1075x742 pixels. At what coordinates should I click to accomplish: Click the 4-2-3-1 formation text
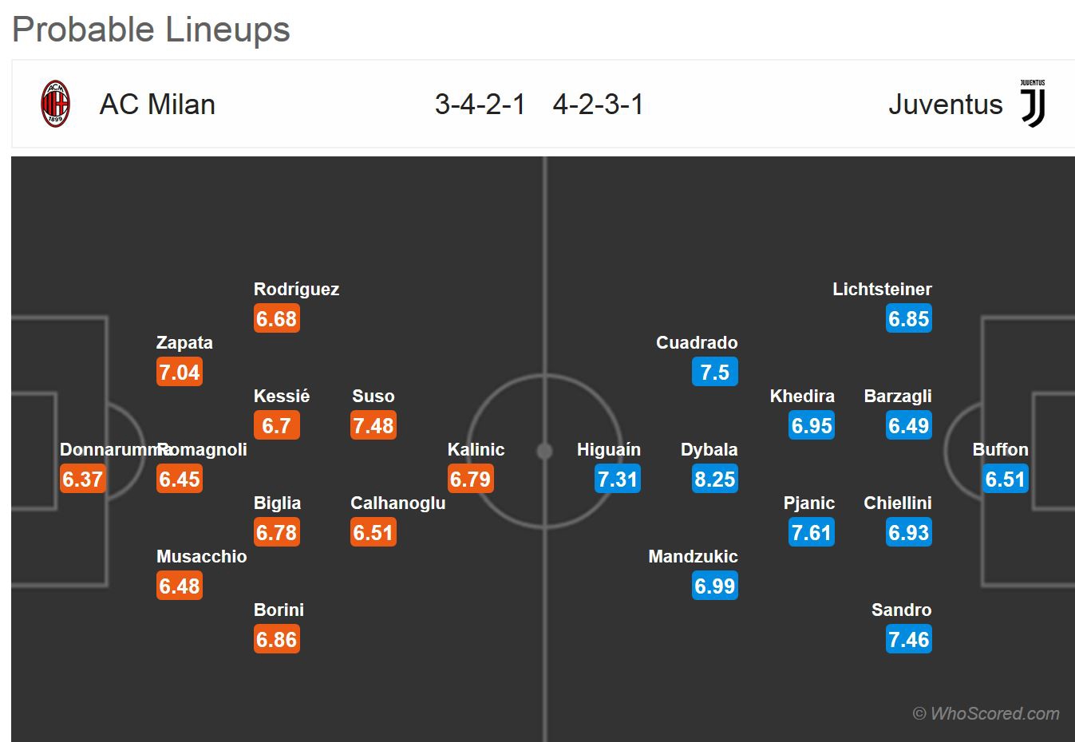pyautogui.click(x=598, y=105)
